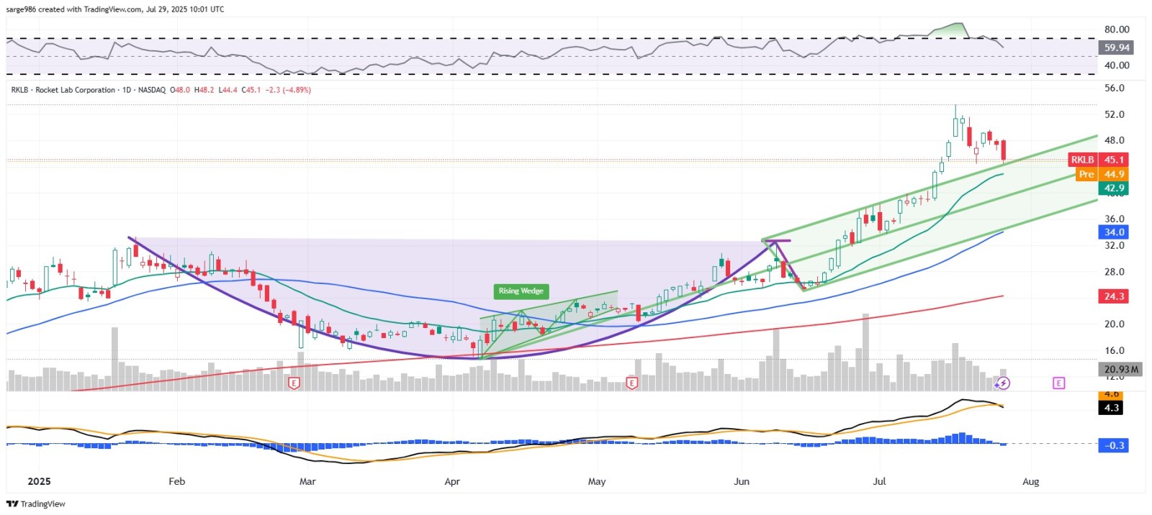Click the Jul label on time axis
The height and width of the screenshot is (515, 1152).
[879, 481]
